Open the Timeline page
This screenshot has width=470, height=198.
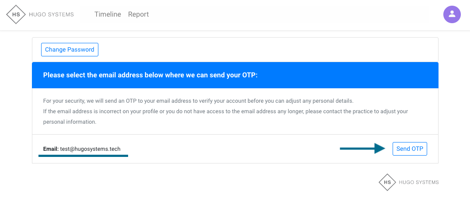(x=108, y=14)
